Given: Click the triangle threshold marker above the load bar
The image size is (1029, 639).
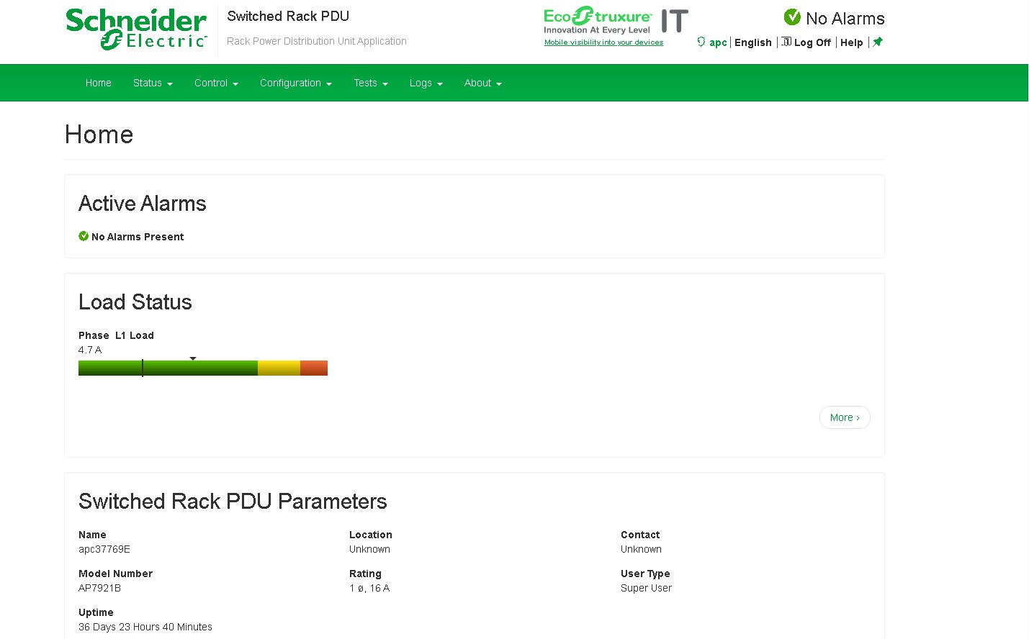Looking at the screenshot, I should click(x=193, y=358).
